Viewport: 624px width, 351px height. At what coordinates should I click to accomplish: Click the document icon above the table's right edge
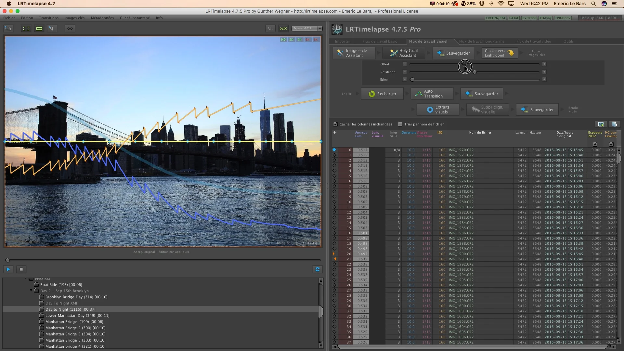614,124
